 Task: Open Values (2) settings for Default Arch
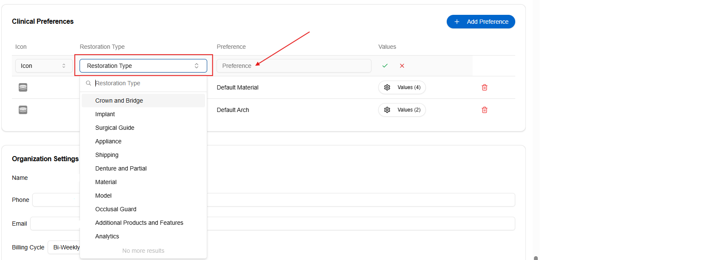click(402, 110)
